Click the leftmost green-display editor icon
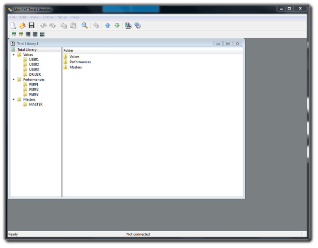This screenshot has width=318, height=248. click(14, 34)
